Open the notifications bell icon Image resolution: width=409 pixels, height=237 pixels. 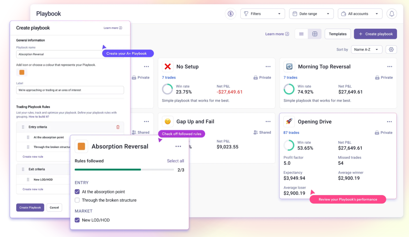pos(392,14)
